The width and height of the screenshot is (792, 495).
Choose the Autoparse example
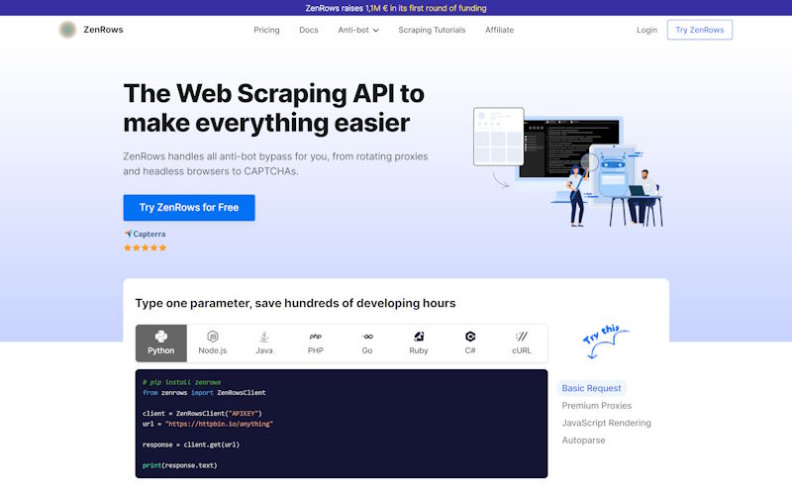[x=583, y=440]
